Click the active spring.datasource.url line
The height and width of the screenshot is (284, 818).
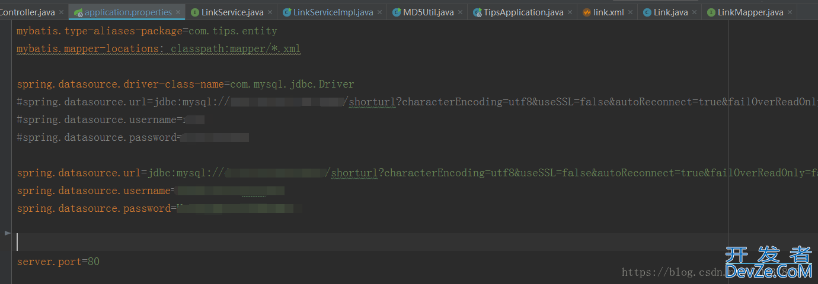click(x=417, y=173)
